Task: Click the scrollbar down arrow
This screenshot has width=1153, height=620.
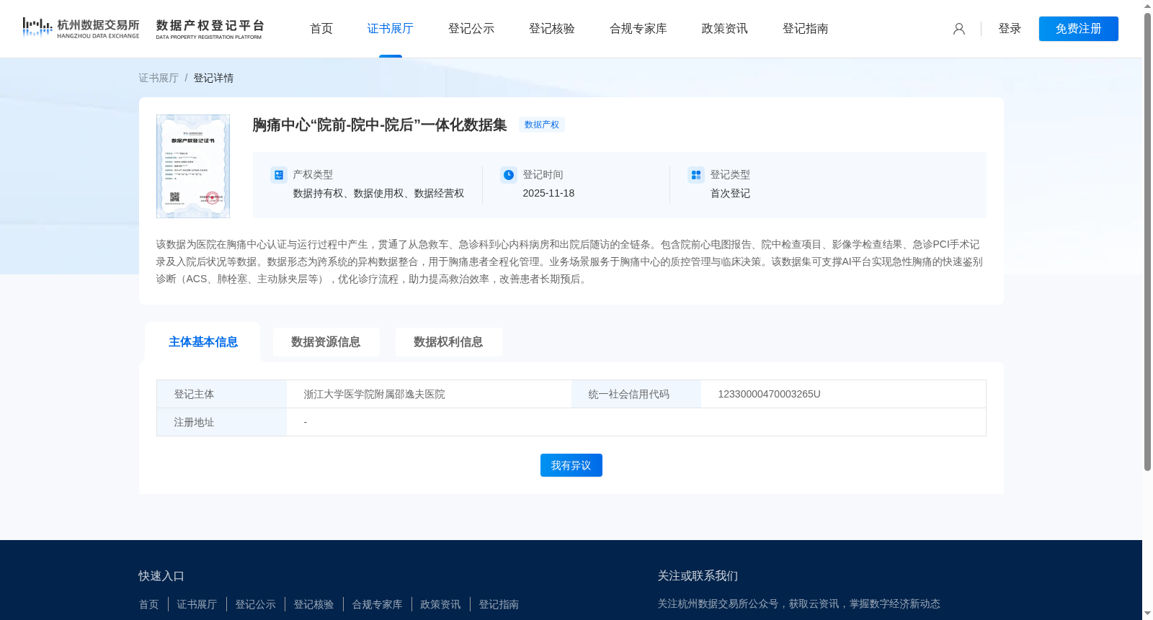Action: pos(1147,614)
